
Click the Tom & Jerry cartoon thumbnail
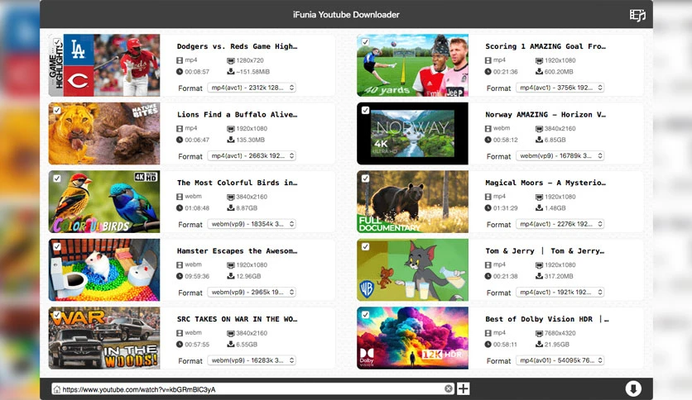pyautogui.click(x=413, y=269)
